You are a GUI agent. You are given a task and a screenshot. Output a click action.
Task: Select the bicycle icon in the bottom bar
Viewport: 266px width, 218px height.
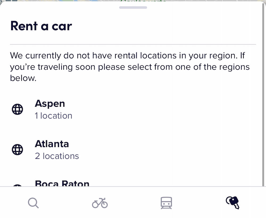[x=99, y=203]
